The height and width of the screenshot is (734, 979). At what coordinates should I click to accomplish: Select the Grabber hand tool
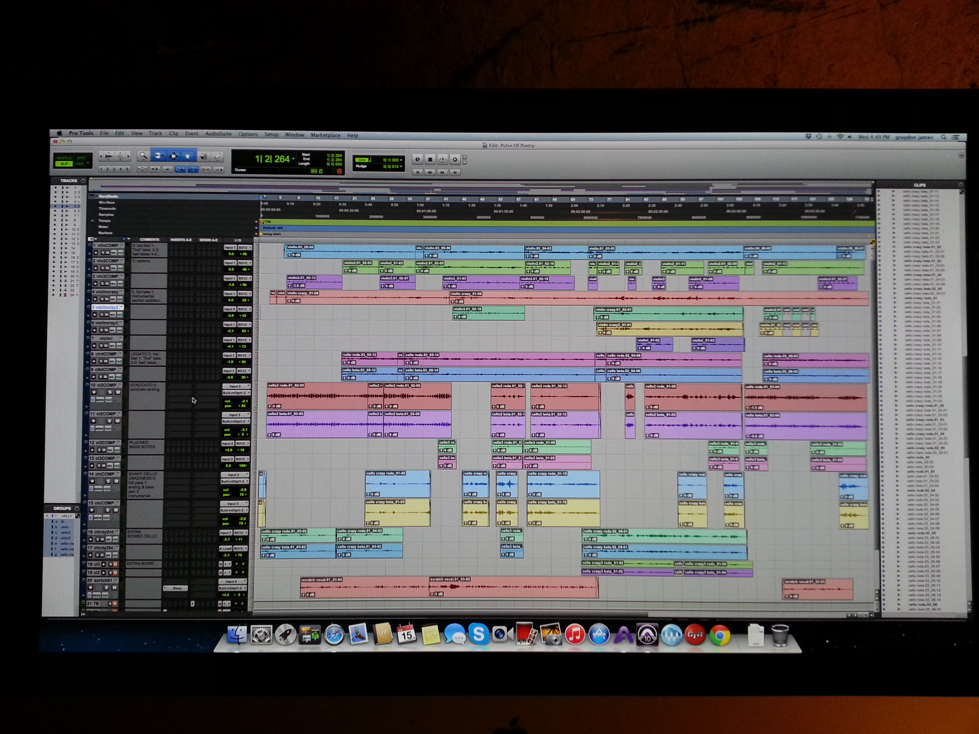[188, 156]
